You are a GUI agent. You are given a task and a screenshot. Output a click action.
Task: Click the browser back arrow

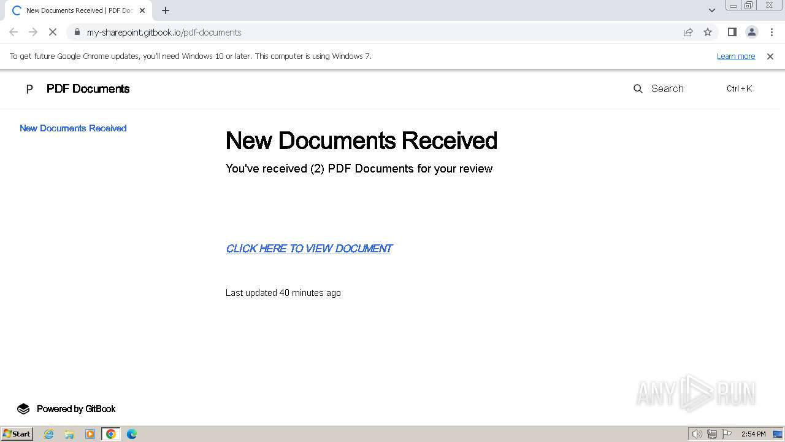point(13,32)
